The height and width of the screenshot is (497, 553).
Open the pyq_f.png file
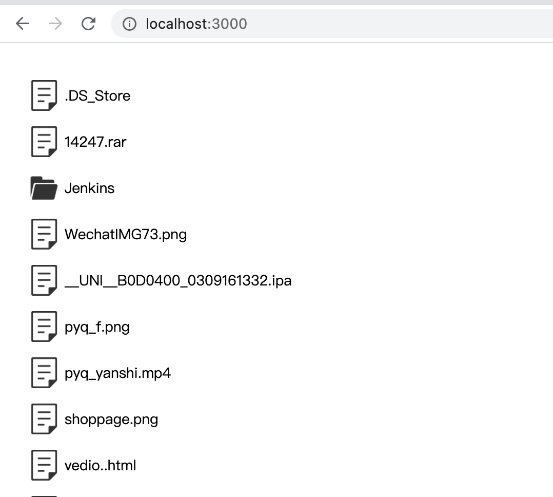click(x=97, y=327)
